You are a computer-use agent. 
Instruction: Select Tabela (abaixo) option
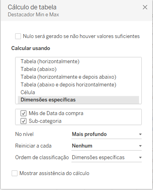tap(78, 69)
